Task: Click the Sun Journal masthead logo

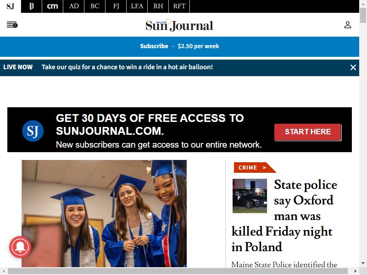Action: [179, 25]
